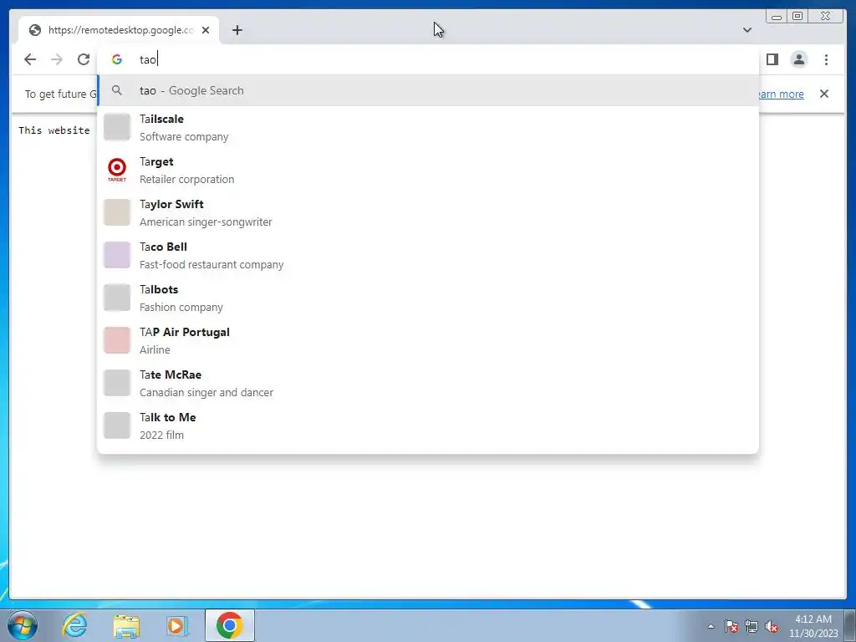Viewport: 856px width, 642px height.
Task: Switch to the remotedesktop.google.com tab
Action: 119,30
